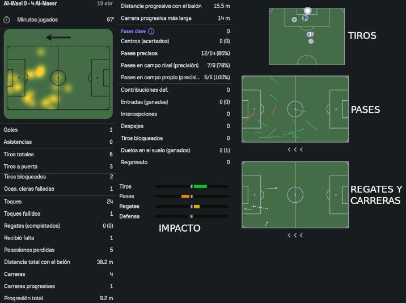
Task: Expand the chevrons below the Pases map
Action: (x=295, y=150)
